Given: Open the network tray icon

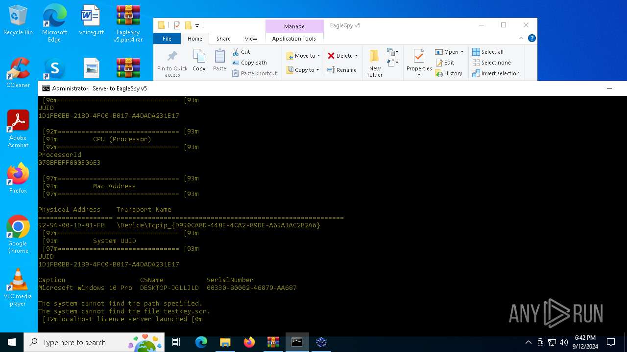Looking at the screenshot, I should click(552, 342).
